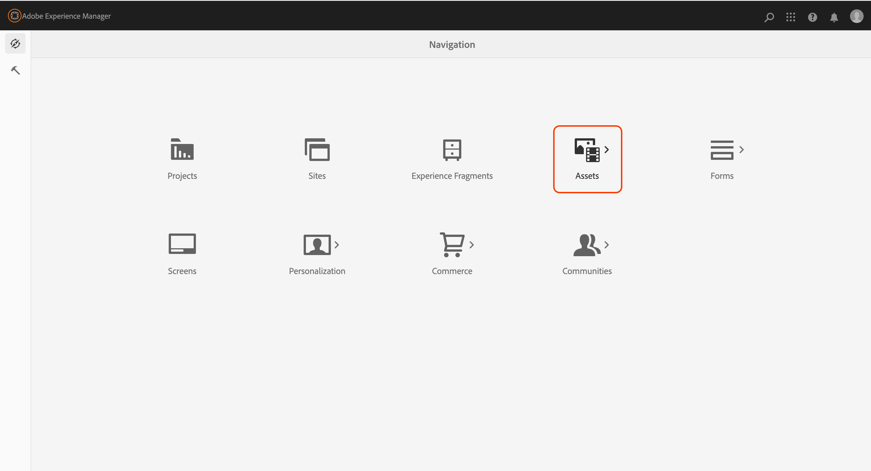Viewport: 871px width, 471px height.
Task: Open the Commerce shopping cart icon
Action: [452, 245]
